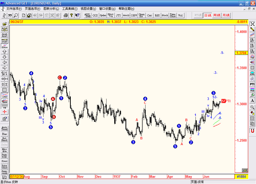
Task: Add the CCI indicator
Action: pos(95,15)
